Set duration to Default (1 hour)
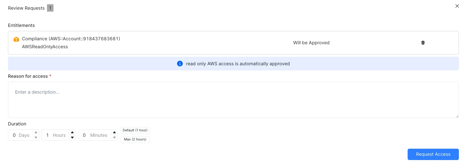 point(135,130)
